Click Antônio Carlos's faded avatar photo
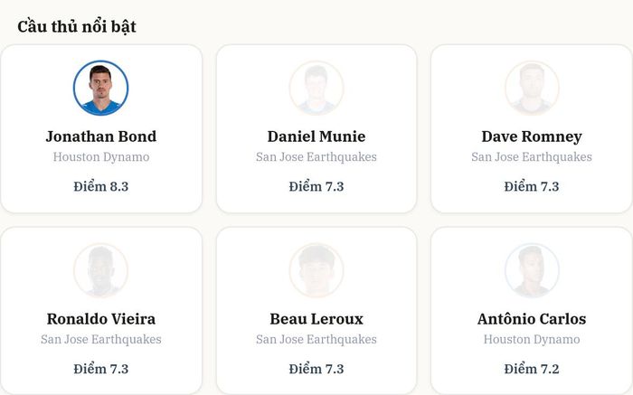The image size is (633, 395). click(x=532, y=270)
